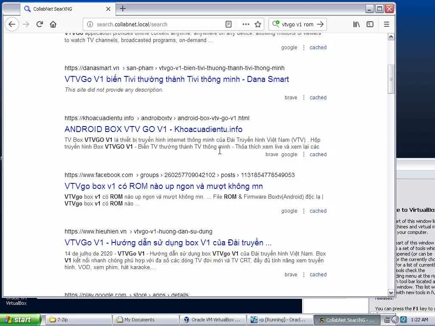Open cached link for Khoacuadientu result

coord(318,155)
